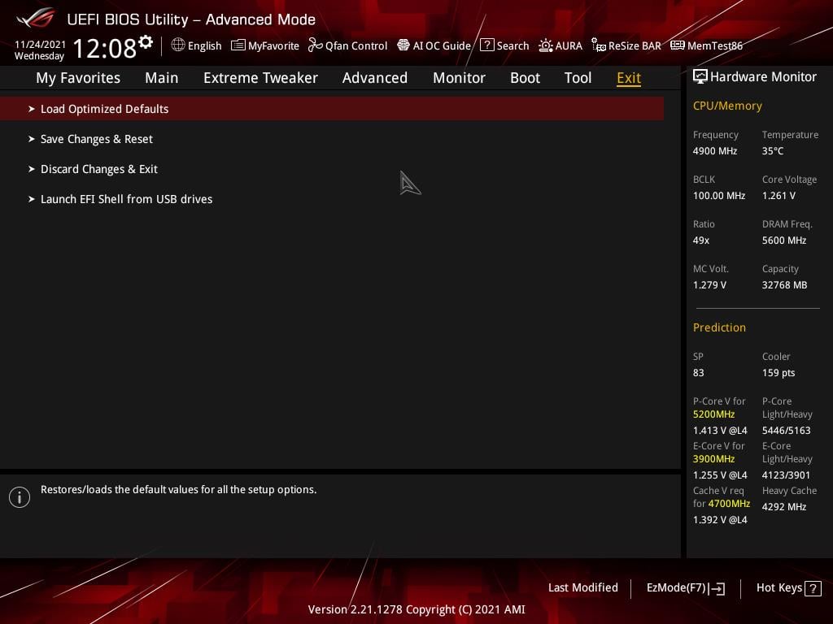The height and width of the screenshot is (624, 833).
Task: Click the Last Modified button
Action: tap(582, 588)
